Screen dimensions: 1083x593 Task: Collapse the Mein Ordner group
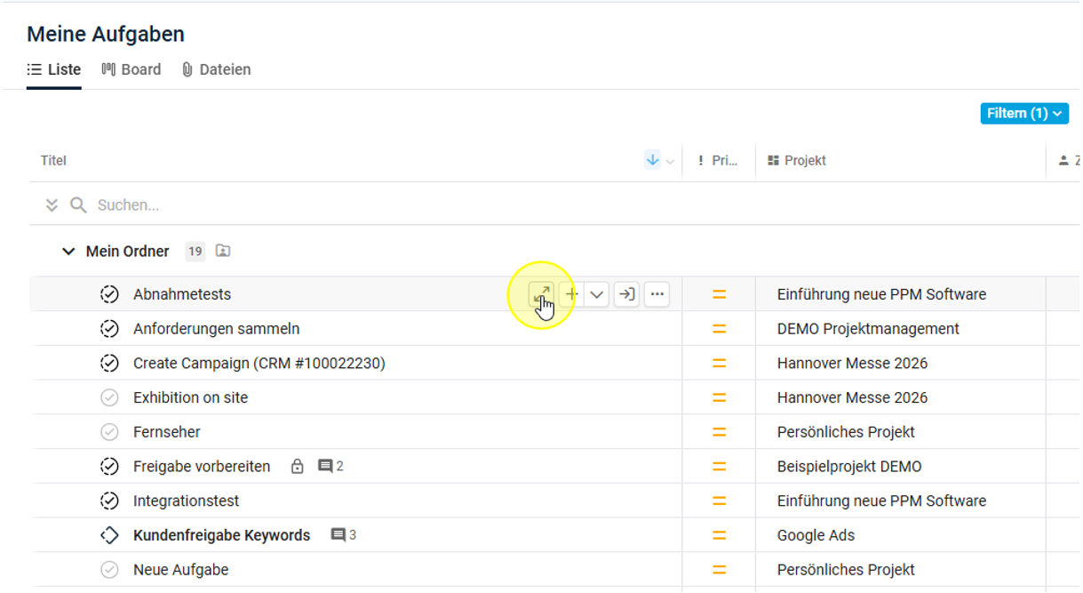[68, 252]
